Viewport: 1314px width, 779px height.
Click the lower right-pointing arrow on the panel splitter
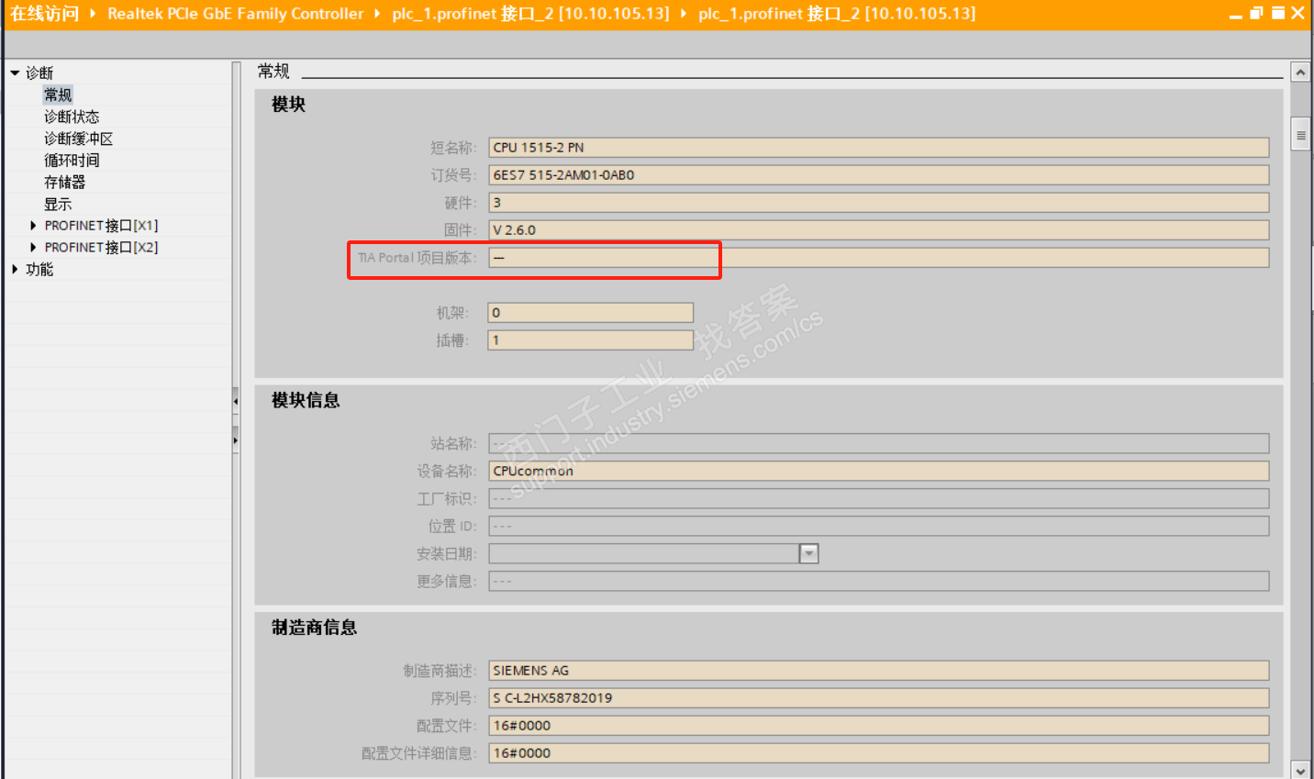pyautogui.click(x=236, y=440)
